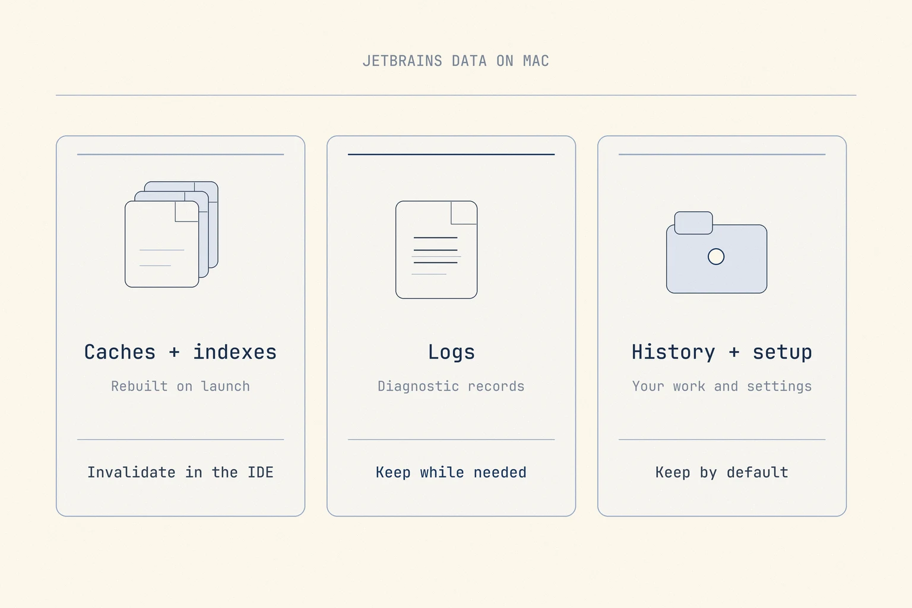Click 'Invalidate in the IDE' text

tap(180, 473)
